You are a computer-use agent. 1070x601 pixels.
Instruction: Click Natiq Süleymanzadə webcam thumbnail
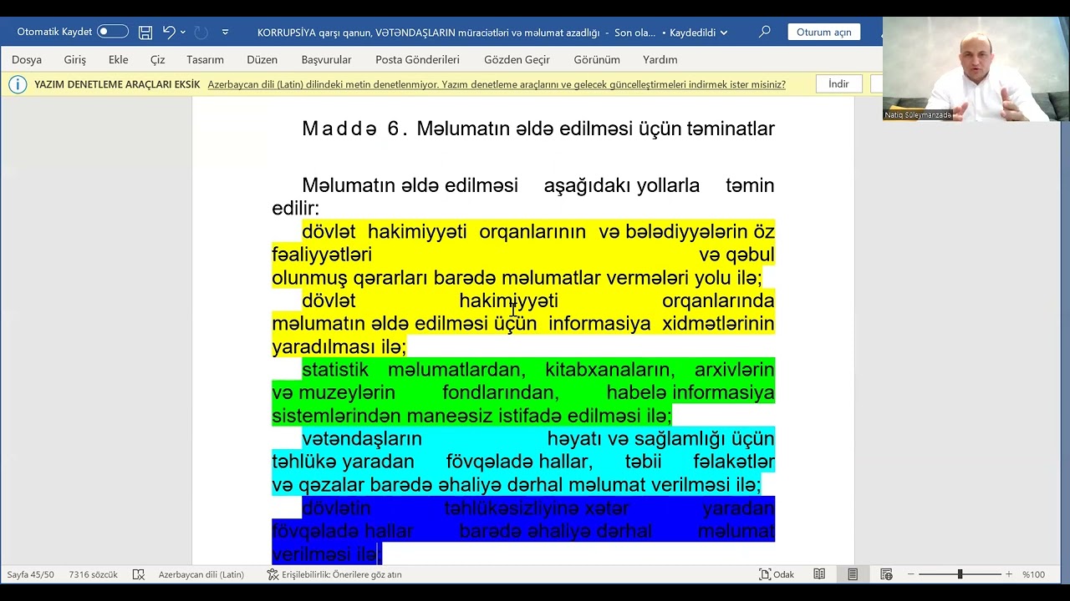[x=976, y=69]
